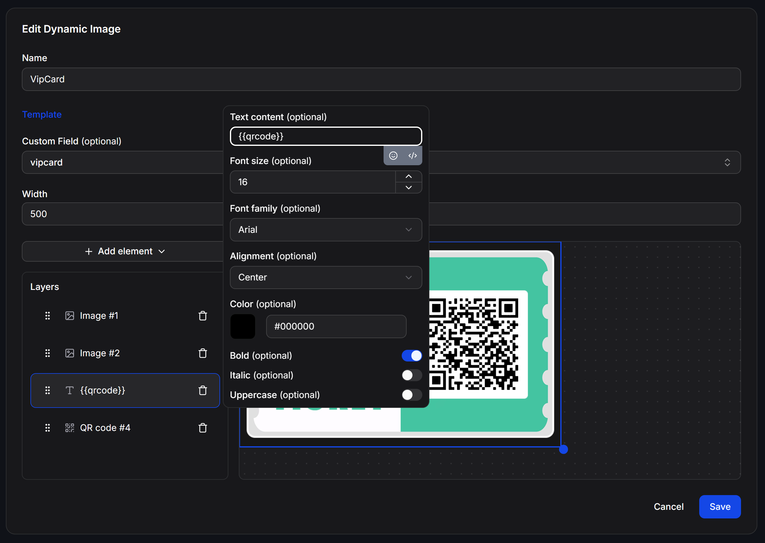Select the Image #2 layer row

125,353
